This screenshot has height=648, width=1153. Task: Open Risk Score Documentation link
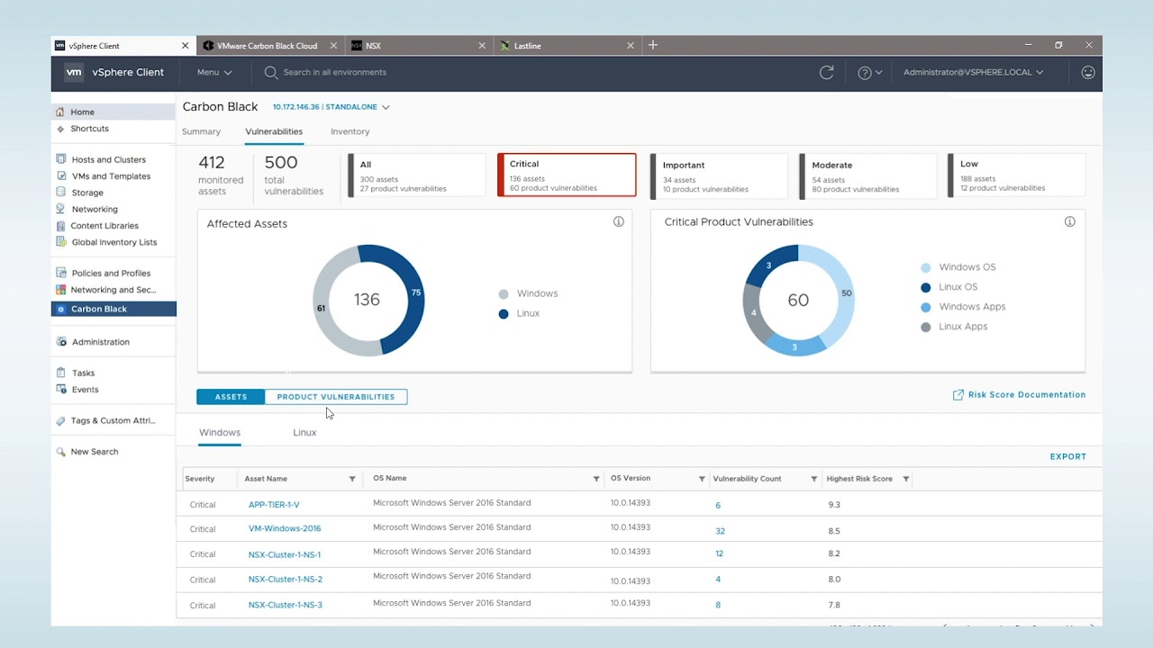point(1026,394)
